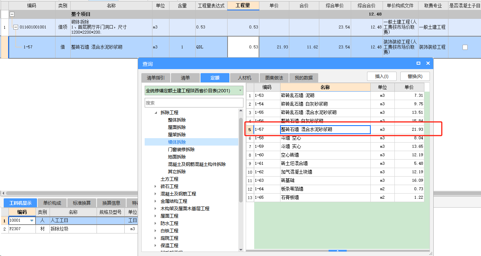The width and height of the screenshot is (481, 256).
Task: Expand the 屋面工程 node arrow
Action: click(x=156, y=216)
